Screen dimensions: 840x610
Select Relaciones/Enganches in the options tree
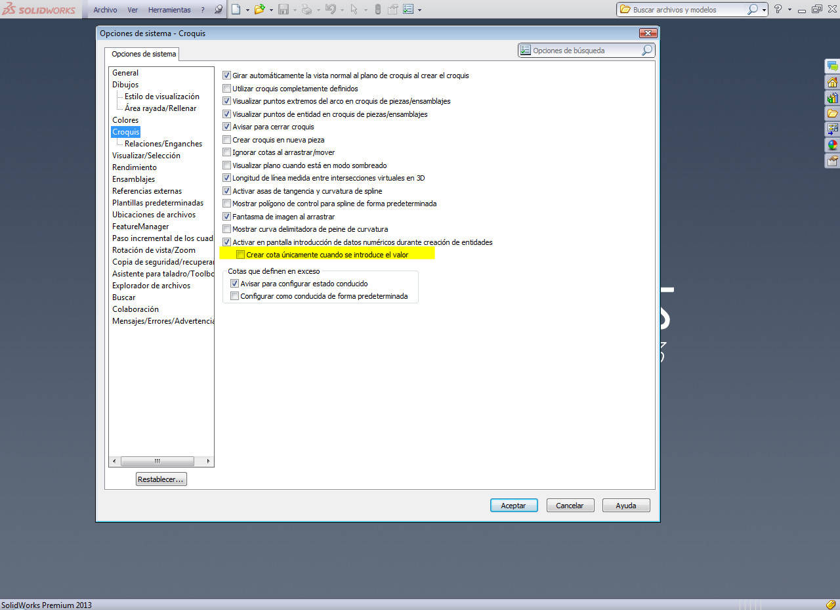click(163, 144)
